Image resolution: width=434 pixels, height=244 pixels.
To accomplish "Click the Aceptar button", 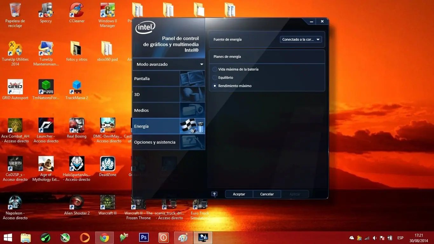I will pyautogui.click(x=239, y=194).
